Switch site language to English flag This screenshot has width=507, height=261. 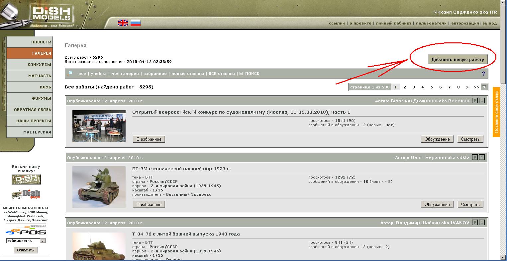coord(123,23)
